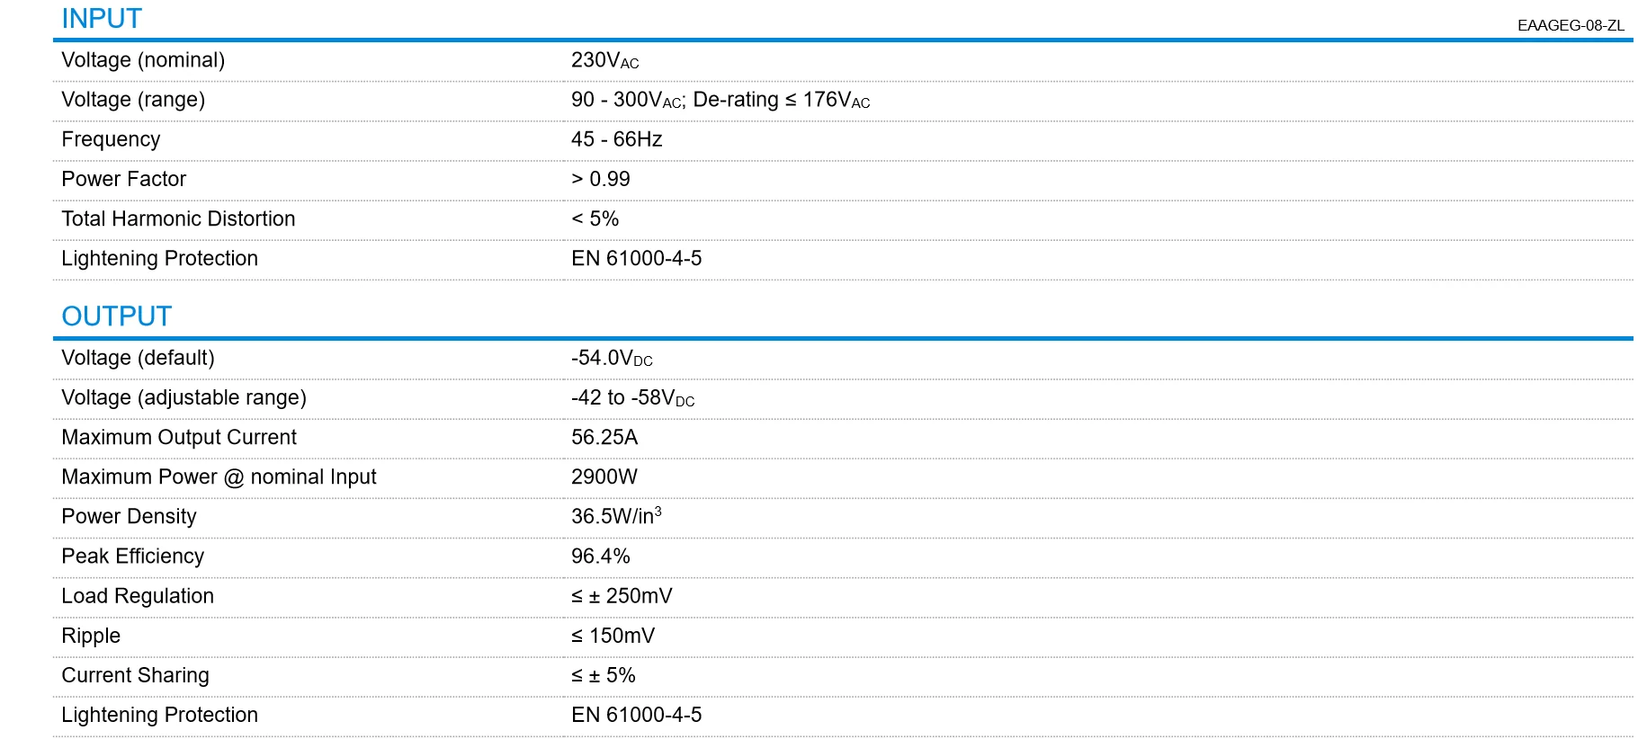Click the 45 - 66Hz frequency value
The height and width of the screenshot is (739, 1638).
[x=616, y=139]
